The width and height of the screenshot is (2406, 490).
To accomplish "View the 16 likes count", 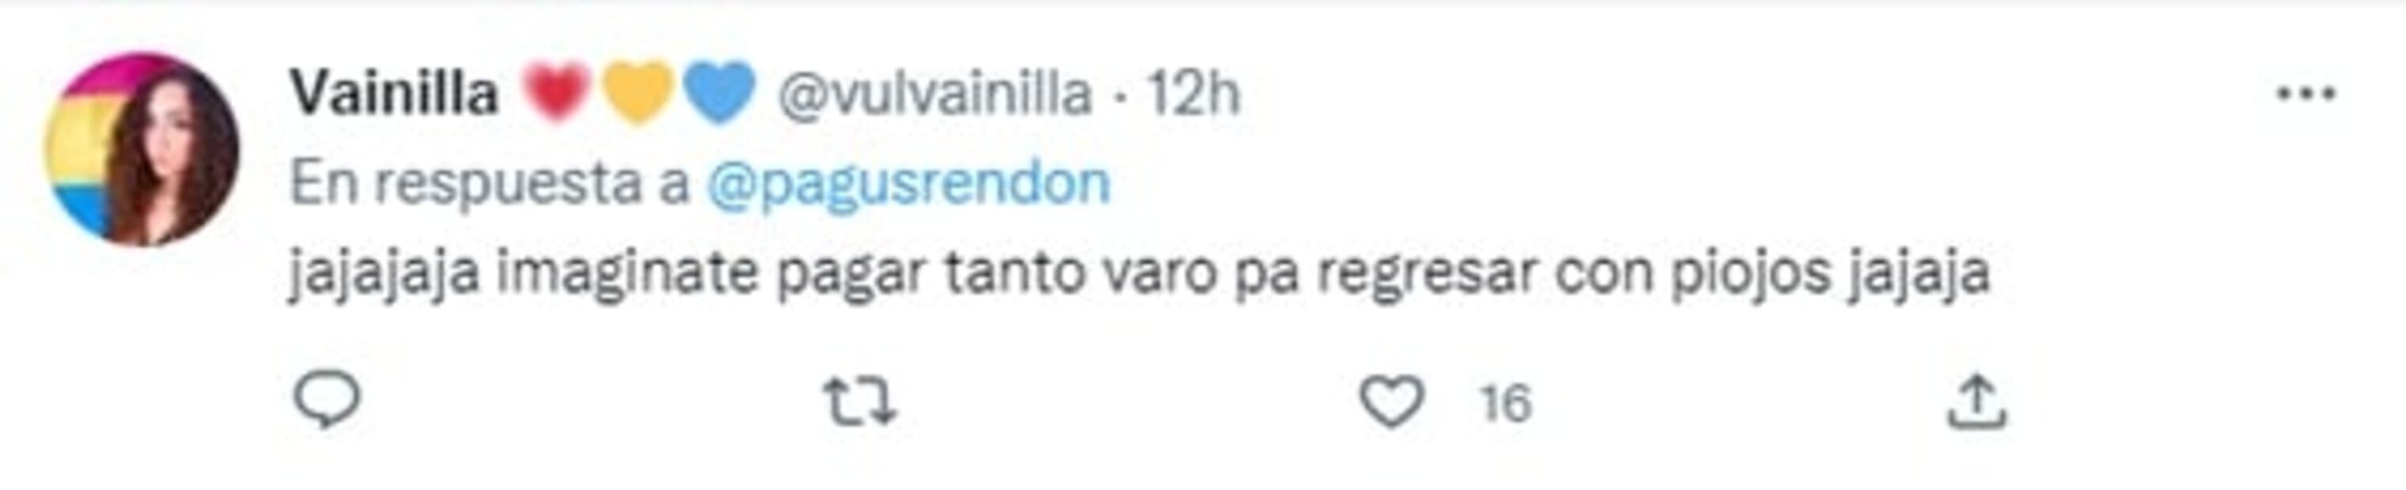I will (1506, 403).
